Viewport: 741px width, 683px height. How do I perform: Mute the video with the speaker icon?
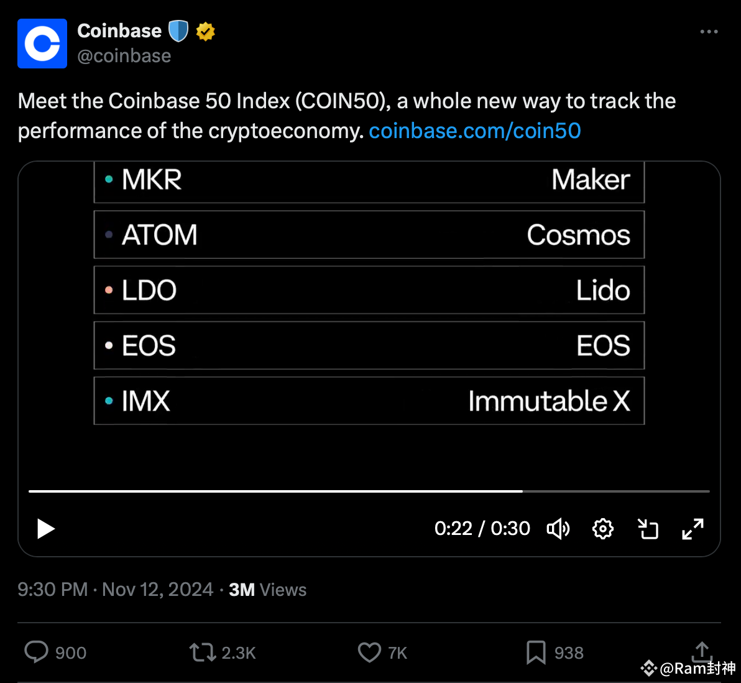pos(558,529)
